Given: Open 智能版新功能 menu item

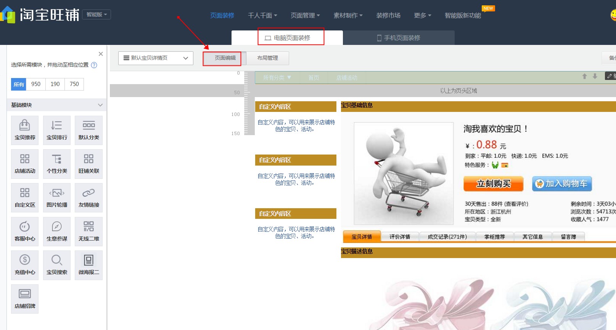Looking at the screenshot, I should tap(463, 16).
